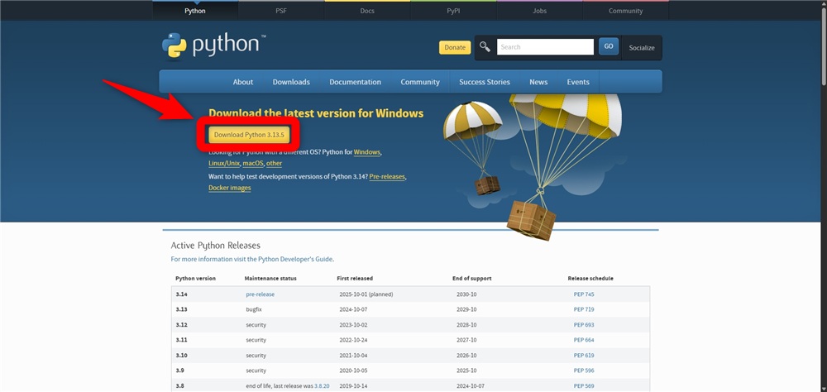The image size is (827, 392).
Task: Open PEP 719 release schedule link
Action: [x=584, y=309]
